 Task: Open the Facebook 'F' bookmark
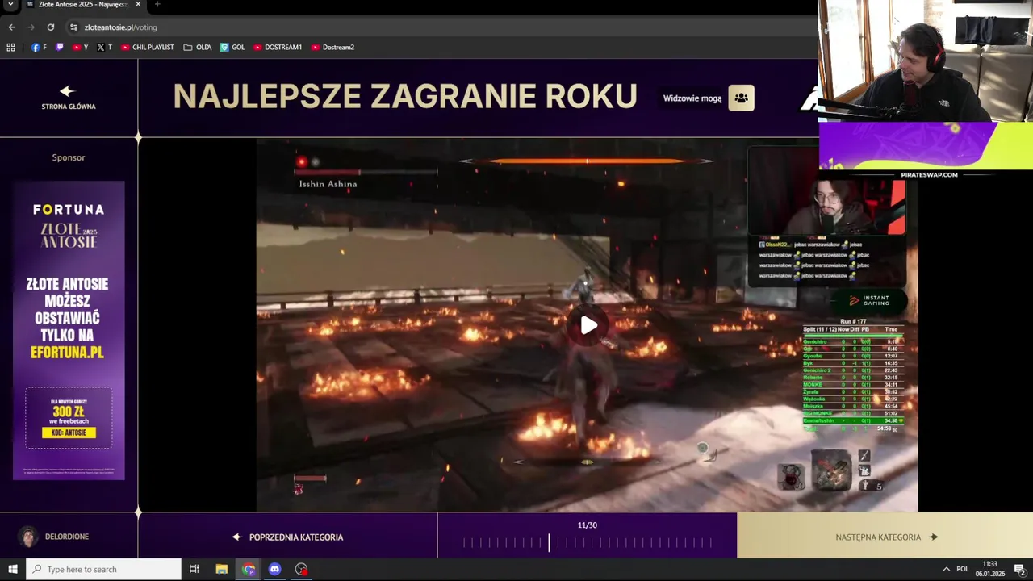pos(38,47)
